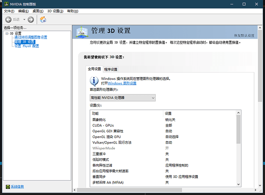Click the Forward arrow button

point(31,19)
